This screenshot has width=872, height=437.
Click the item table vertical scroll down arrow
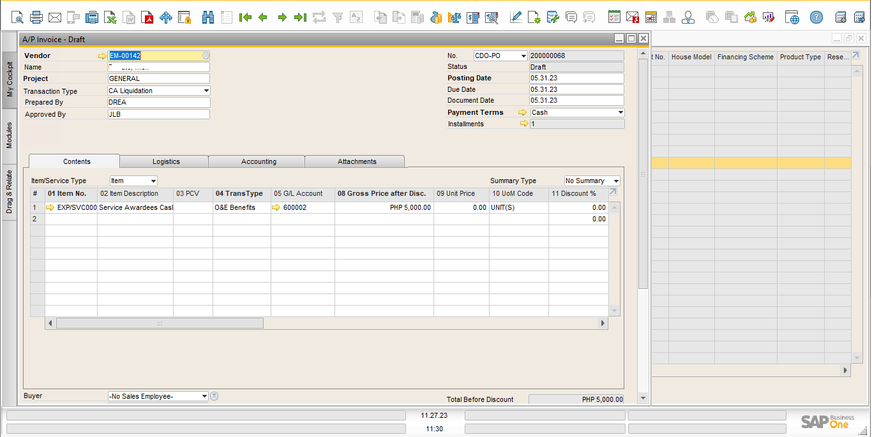click(615, 311)
